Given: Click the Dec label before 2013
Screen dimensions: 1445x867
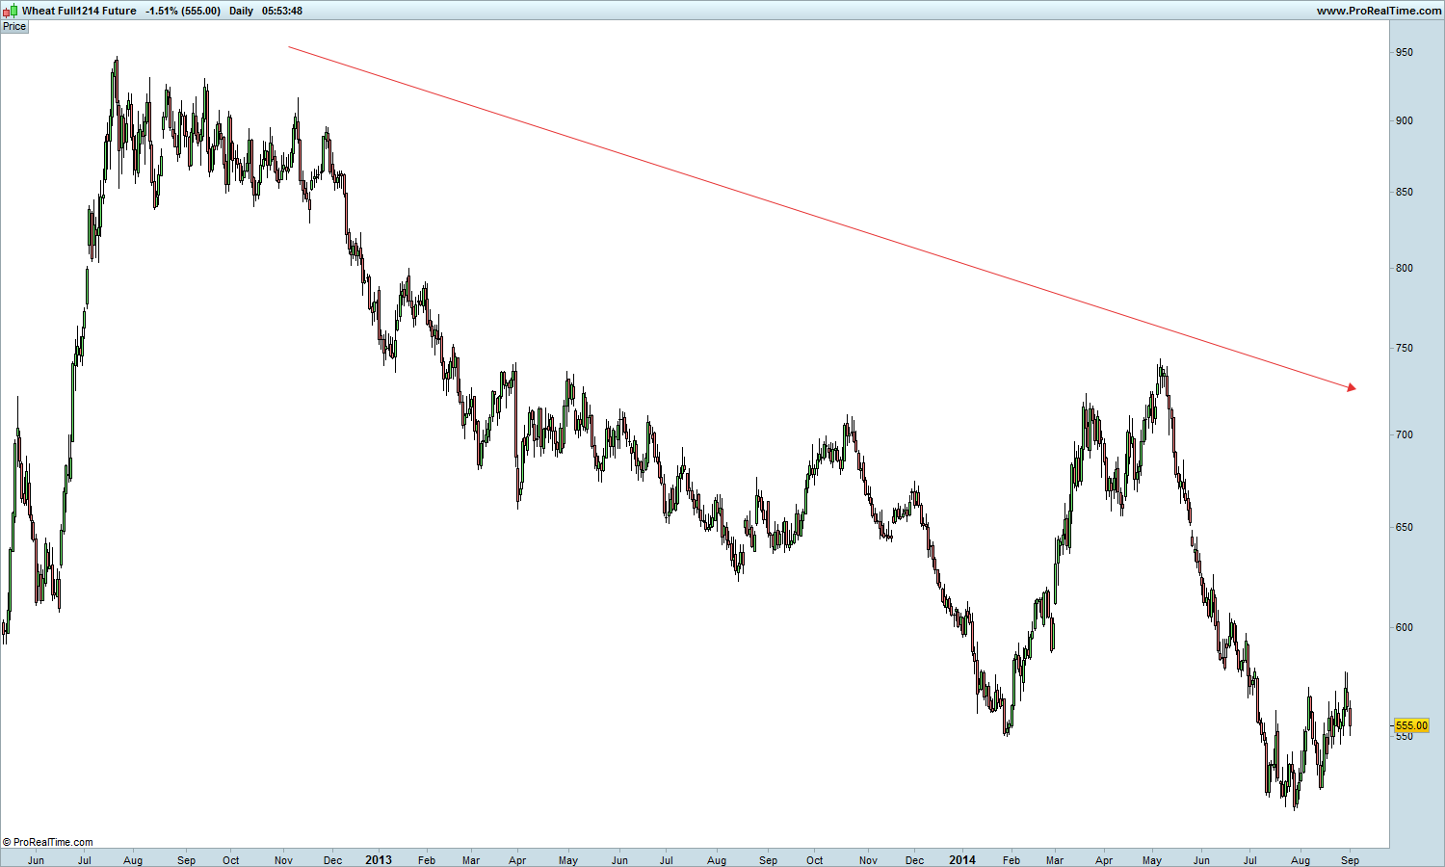Looking at the screenshot, I should (332, 860).
